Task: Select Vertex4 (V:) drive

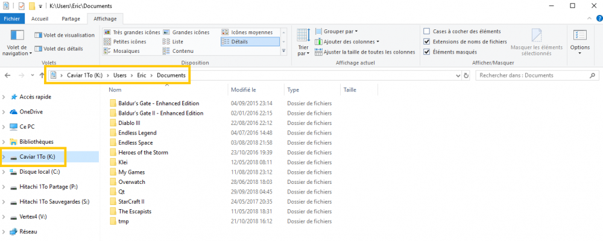Action: click(33, 216)
